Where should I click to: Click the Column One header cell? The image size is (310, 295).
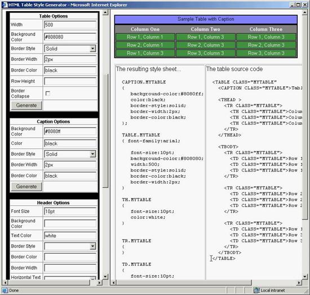click(145, 29)
